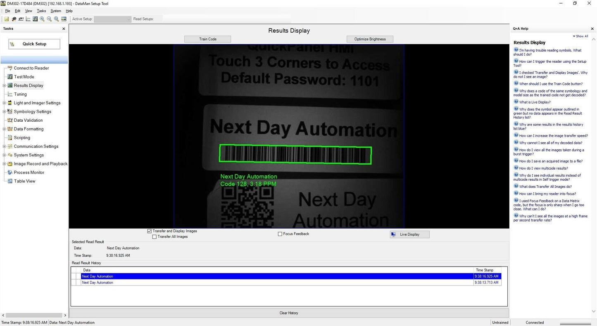Select history row with timestamp 9:38:16.925 AM

(286, 276)
